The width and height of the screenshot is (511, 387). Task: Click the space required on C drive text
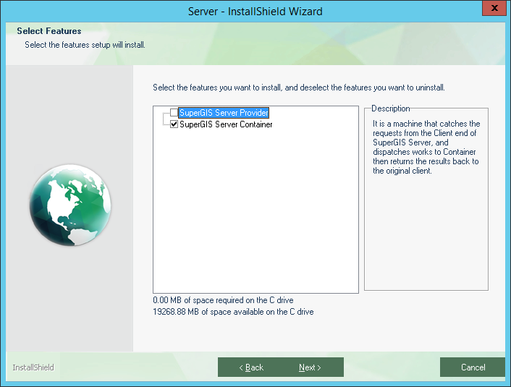point(223,300)
